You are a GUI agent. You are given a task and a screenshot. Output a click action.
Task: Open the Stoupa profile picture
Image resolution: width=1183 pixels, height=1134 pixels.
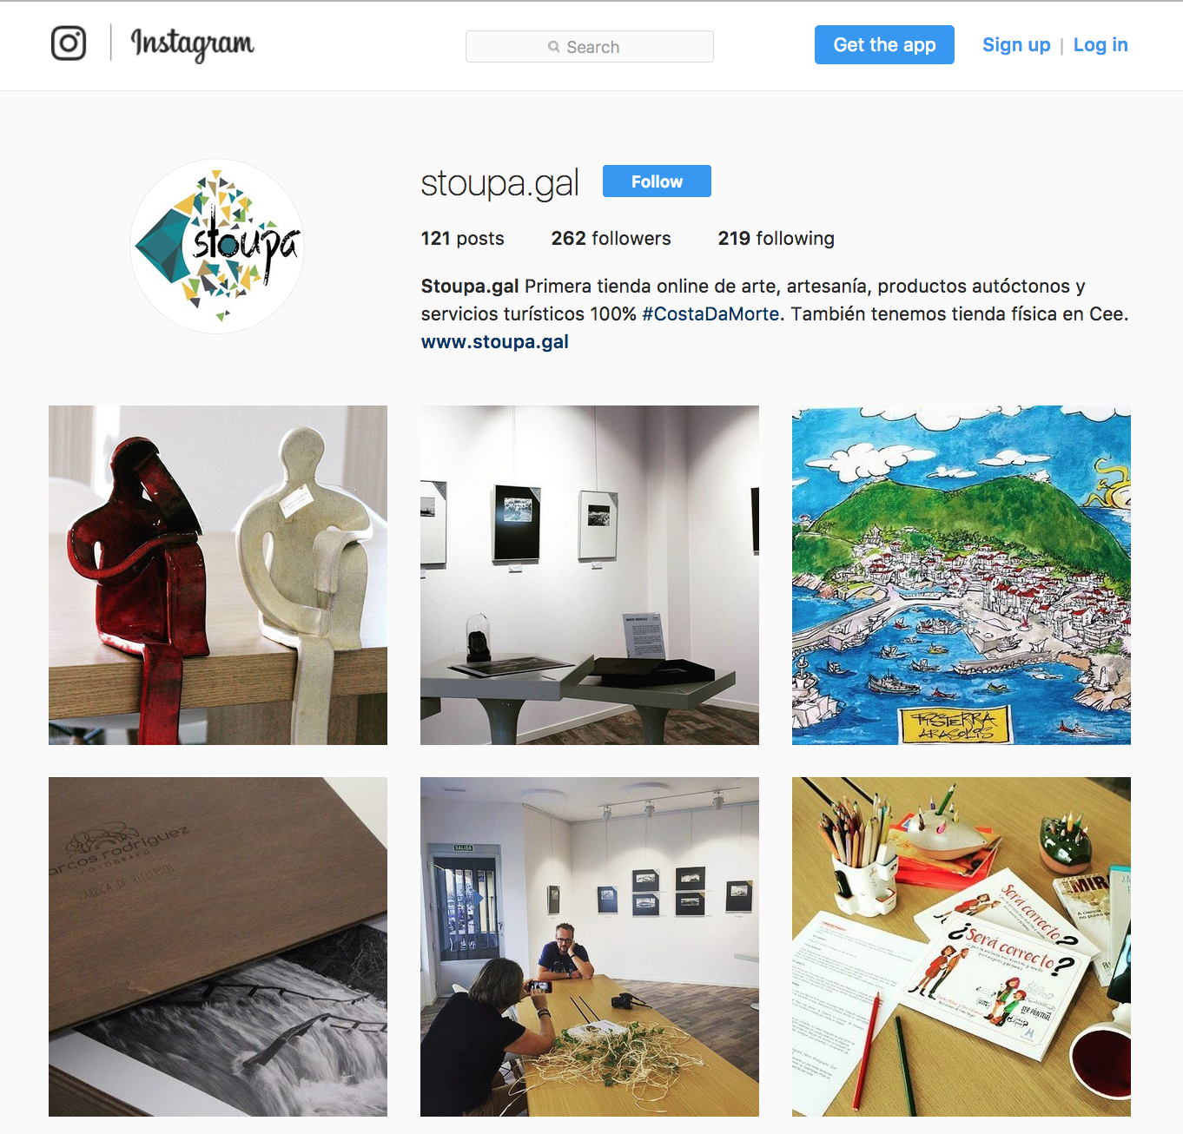coord(217,246)
